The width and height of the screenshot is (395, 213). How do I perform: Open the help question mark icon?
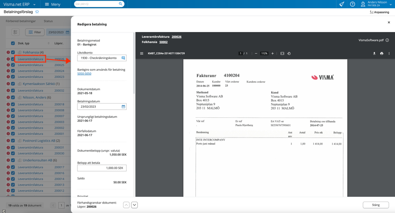352,4
